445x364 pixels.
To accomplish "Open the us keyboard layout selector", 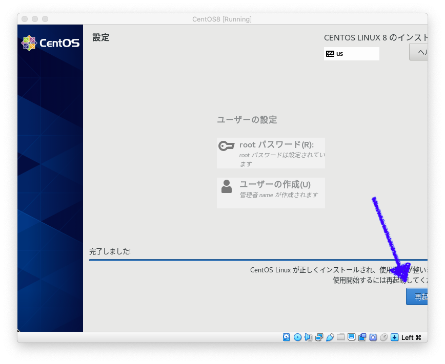I will [x=352, y=53].
